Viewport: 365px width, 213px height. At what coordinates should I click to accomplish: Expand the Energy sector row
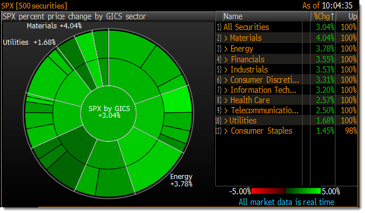(226, 49)
